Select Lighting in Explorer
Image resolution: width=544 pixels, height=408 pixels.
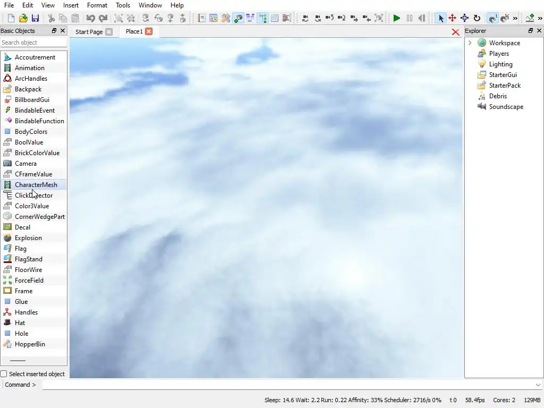(x=500, y=64)
